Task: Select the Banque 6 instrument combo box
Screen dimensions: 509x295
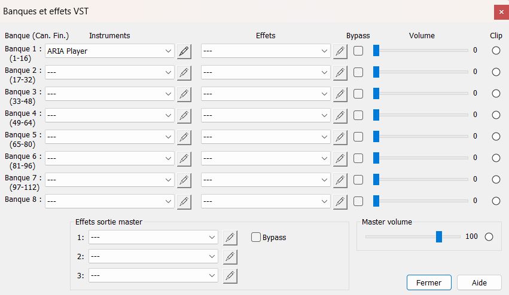Action: tap(109, 159)
